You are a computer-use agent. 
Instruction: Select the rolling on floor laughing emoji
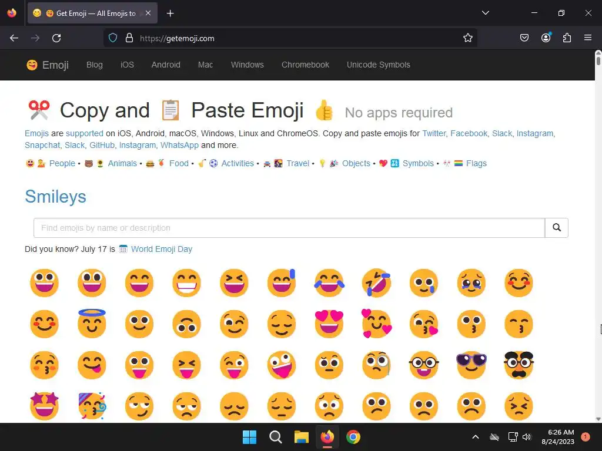(x=376, y=283)
